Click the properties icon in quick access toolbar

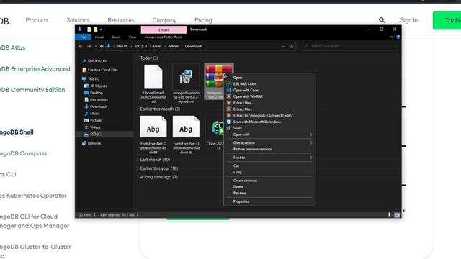coord(89,29)
